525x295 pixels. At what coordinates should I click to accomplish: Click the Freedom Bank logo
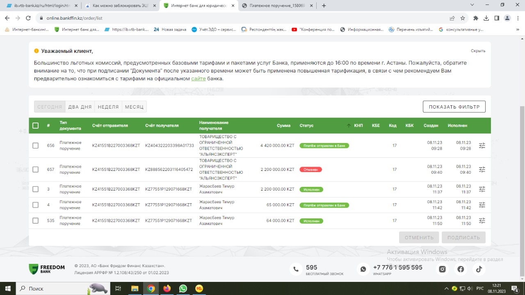pos(47,269)
